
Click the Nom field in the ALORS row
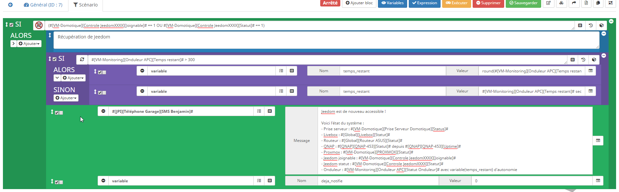tap(393, 71)
